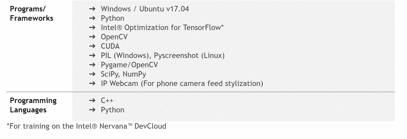Click the arrow bullet next to CUDA
The height and width of the screenshot is (139, 407).
point(93,46)
